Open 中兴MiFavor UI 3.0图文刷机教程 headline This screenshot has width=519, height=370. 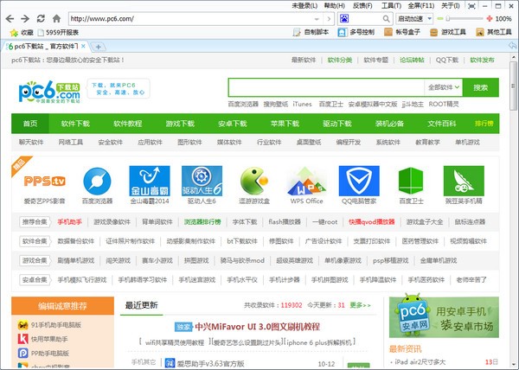tap(257, 327)
